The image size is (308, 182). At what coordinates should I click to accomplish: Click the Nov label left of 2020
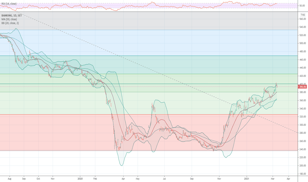coord(53,179)
